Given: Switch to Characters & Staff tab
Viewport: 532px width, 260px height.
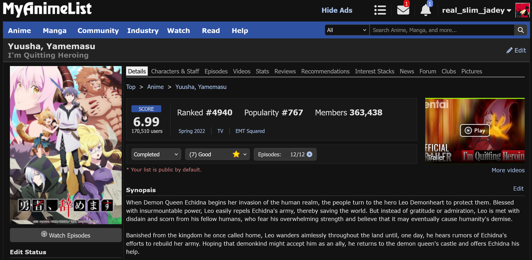Looking at the screenshot, I should (x=175, y=71).
